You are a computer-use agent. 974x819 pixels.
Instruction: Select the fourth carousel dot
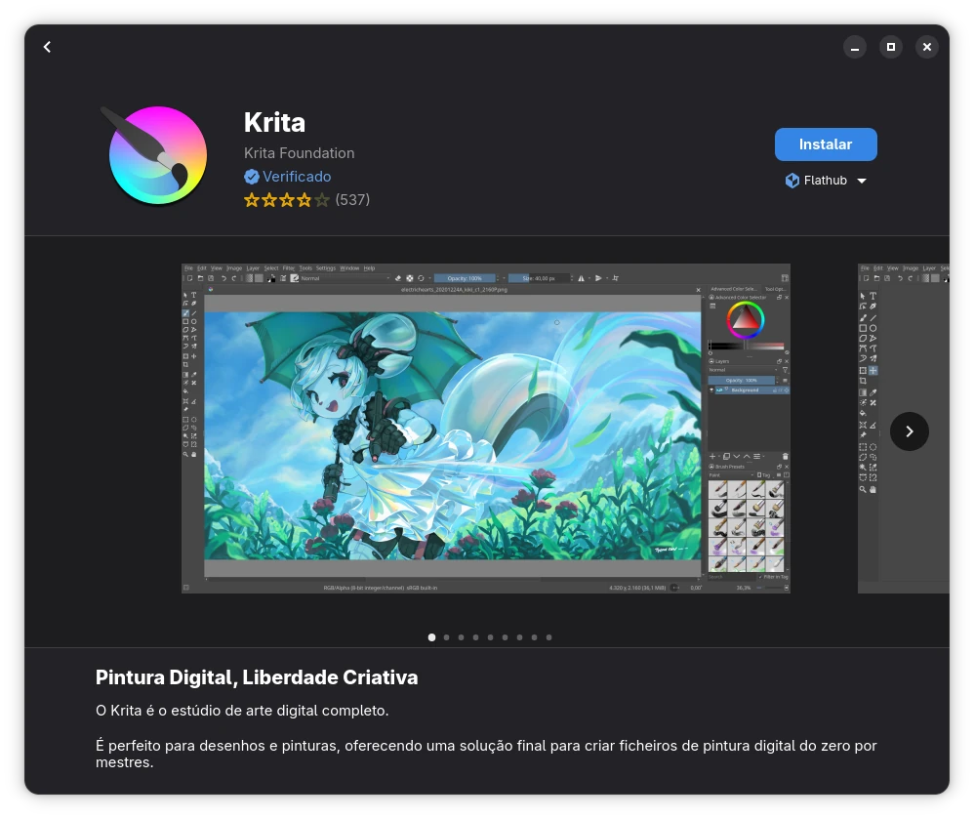click(476, 636)
